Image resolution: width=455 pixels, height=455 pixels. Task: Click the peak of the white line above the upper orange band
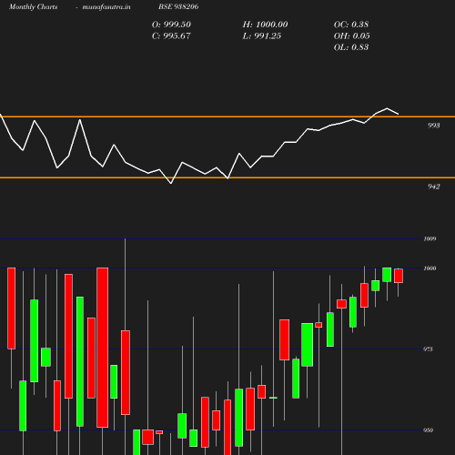click(x=387, y=108)
